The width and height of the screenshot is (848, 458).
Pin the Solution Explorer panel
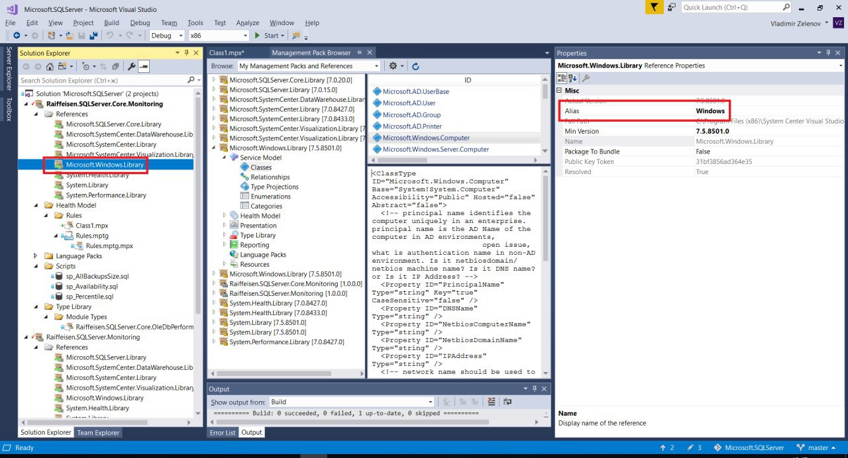point(187,53)
